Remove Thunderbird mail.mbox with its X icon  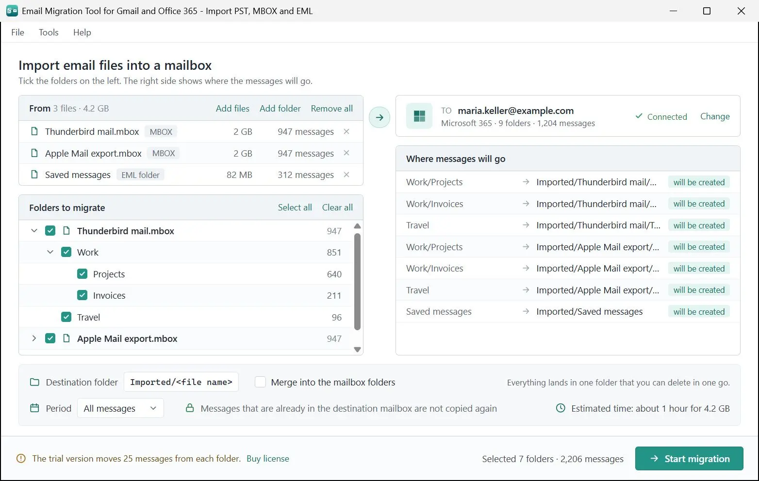coord(346,131)
